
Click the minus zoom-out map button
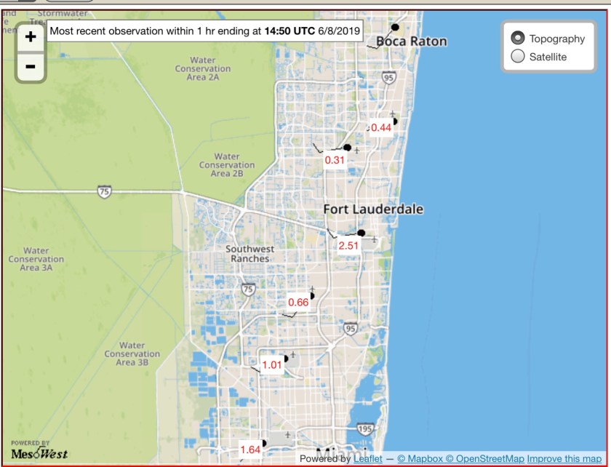coord(30,66)
